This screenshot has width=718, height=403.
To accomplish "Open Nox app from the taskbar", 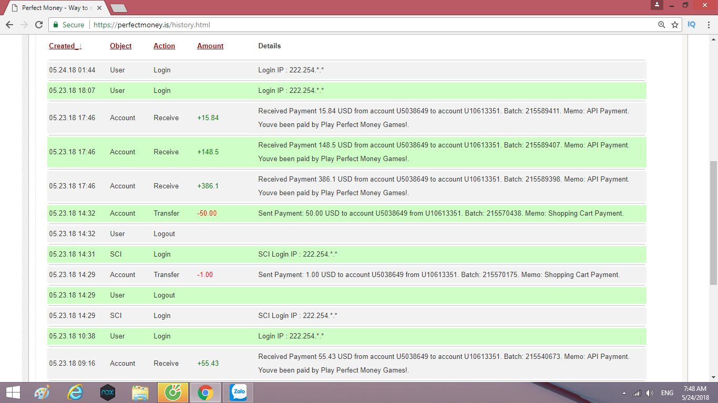I will pyautogui.click(x=108, y=393).
